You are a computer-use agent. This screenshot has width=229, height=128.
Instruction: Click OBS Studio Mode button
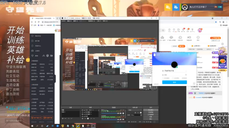click(x=151, y=115)
